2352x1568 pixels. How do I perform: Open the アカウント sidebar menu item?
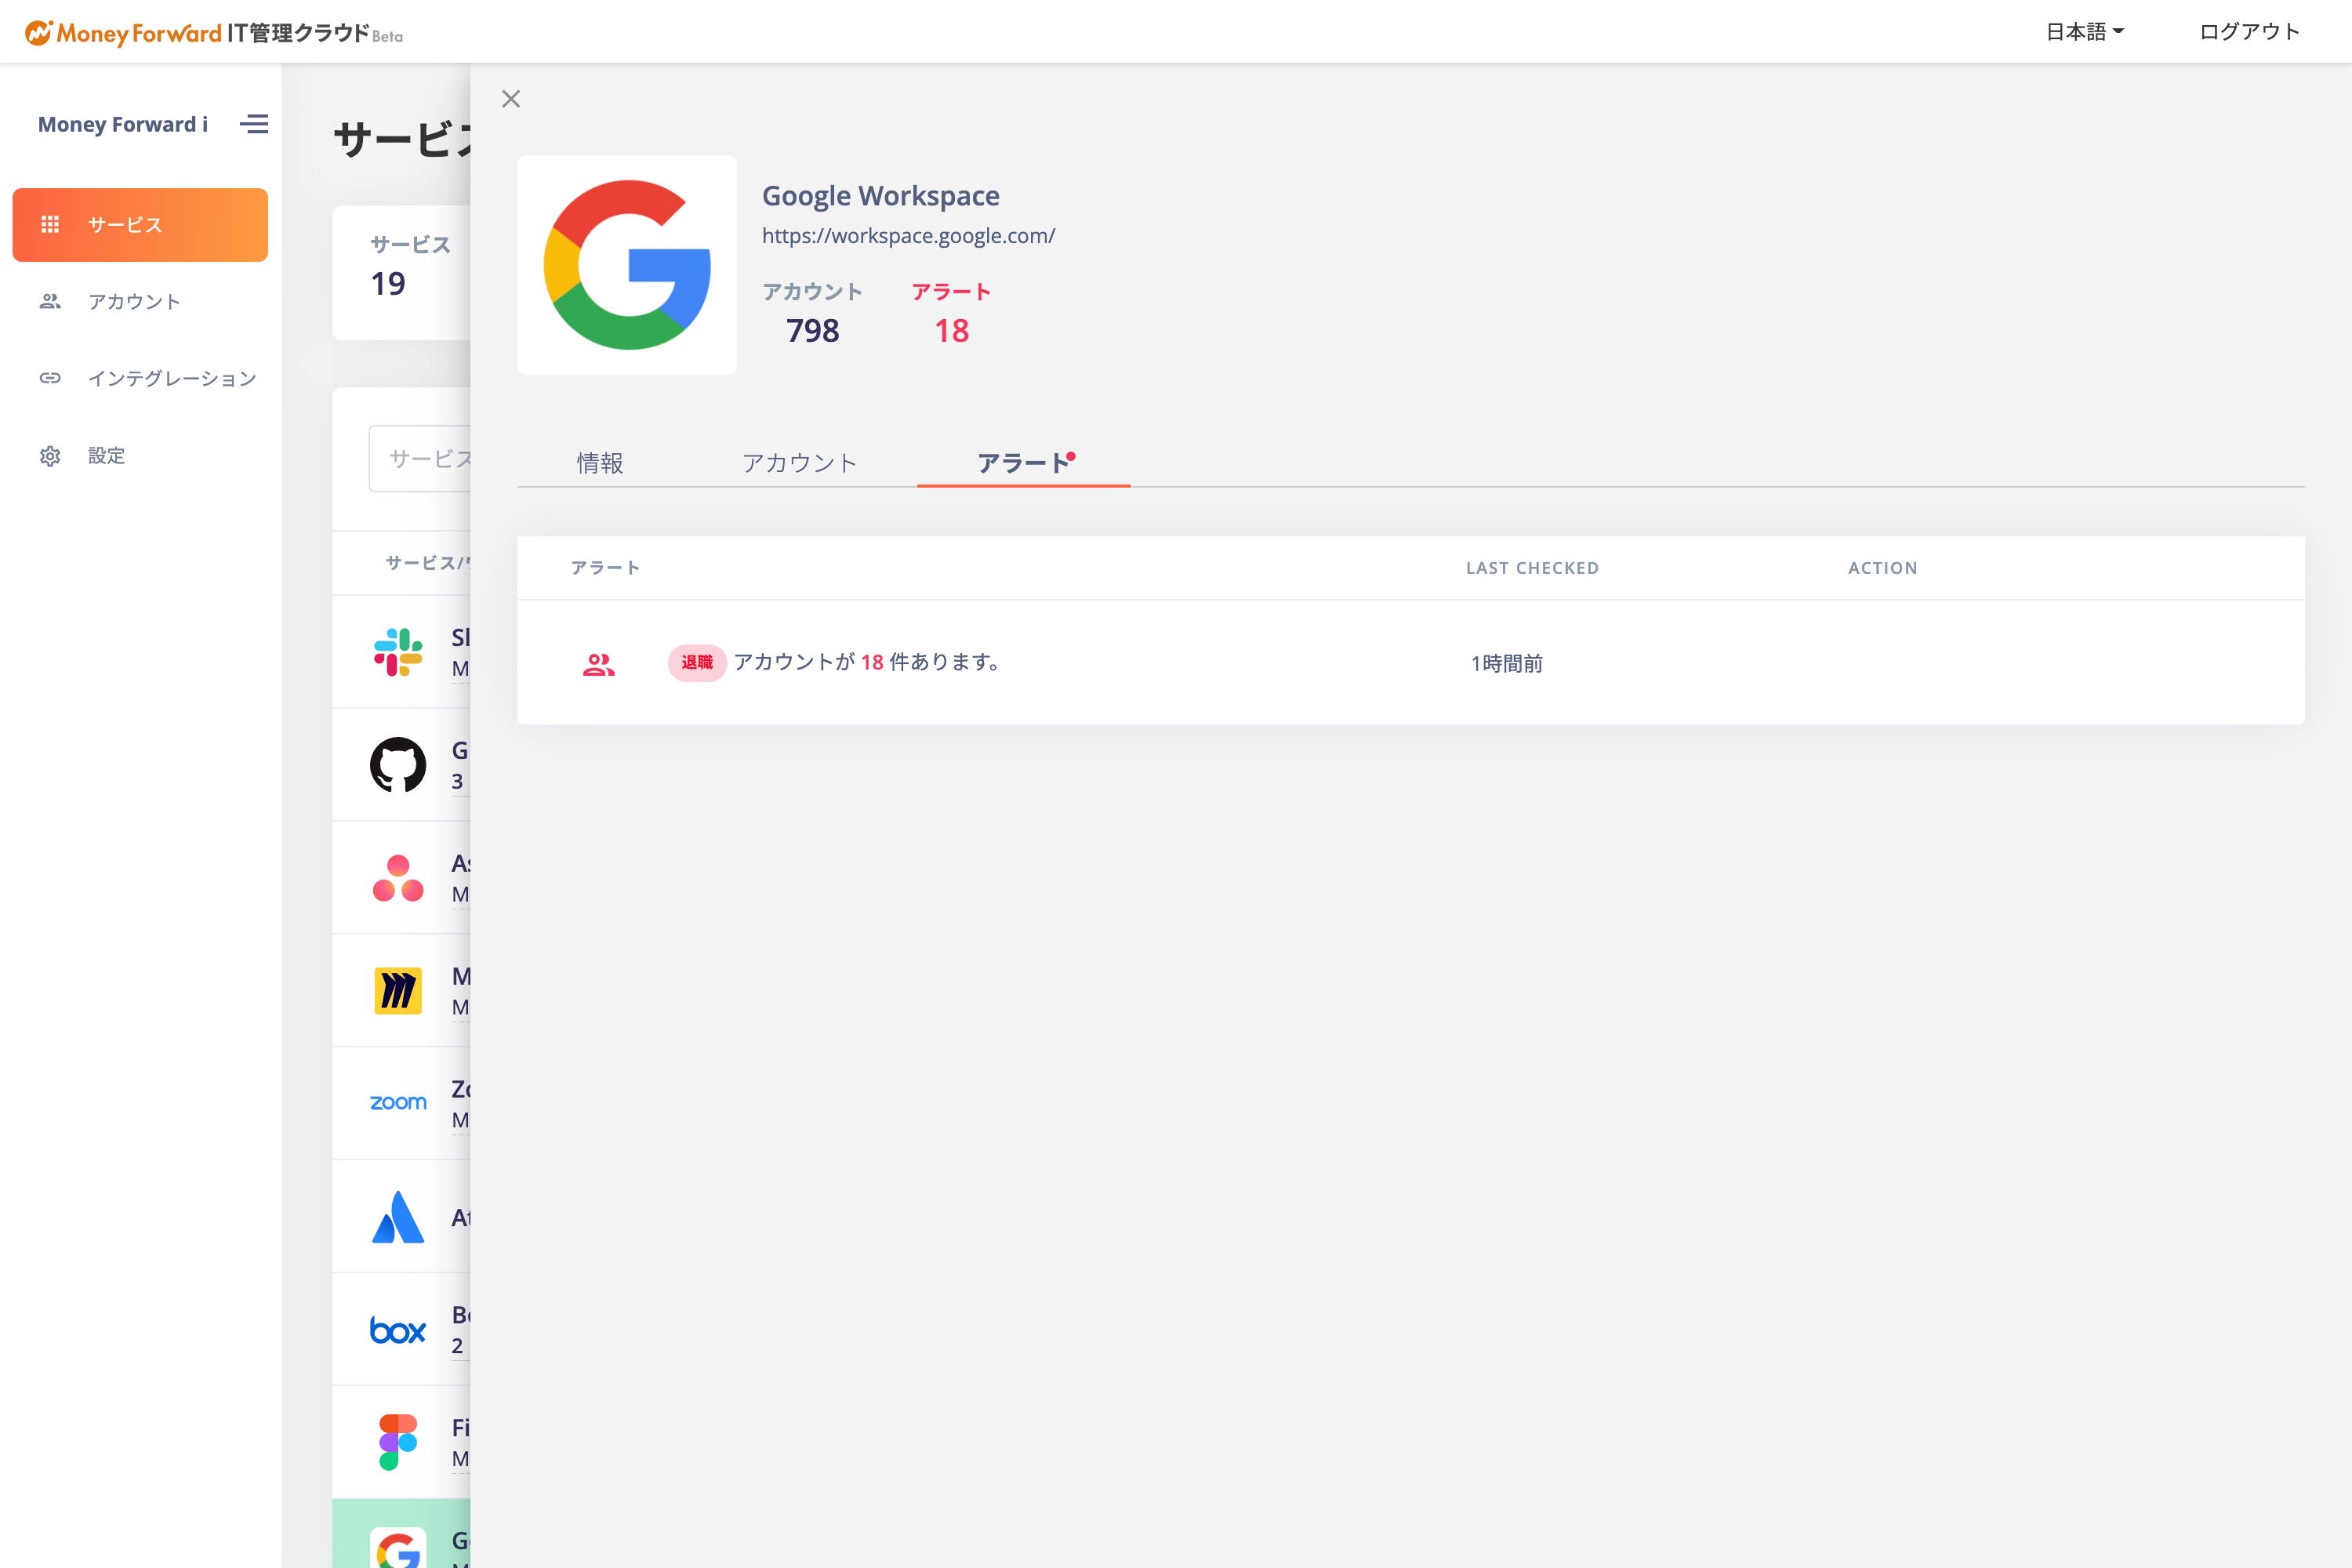point(135,301)
